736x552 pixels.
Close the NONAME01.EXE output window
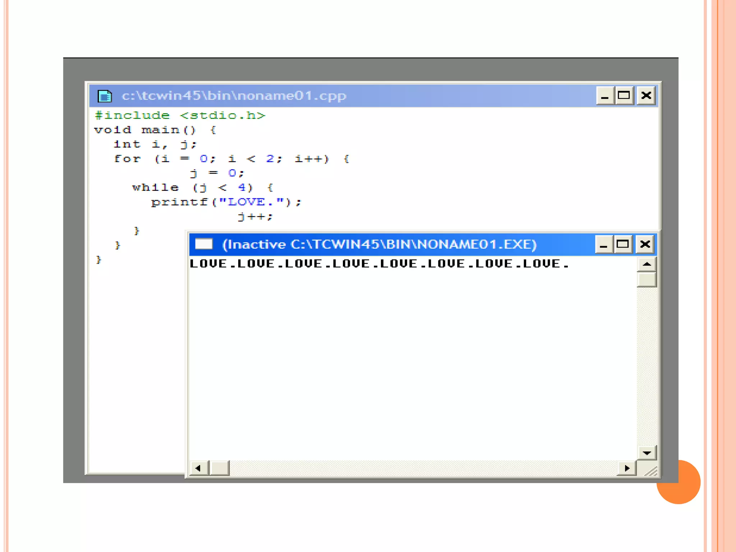(x=645, y=244)
